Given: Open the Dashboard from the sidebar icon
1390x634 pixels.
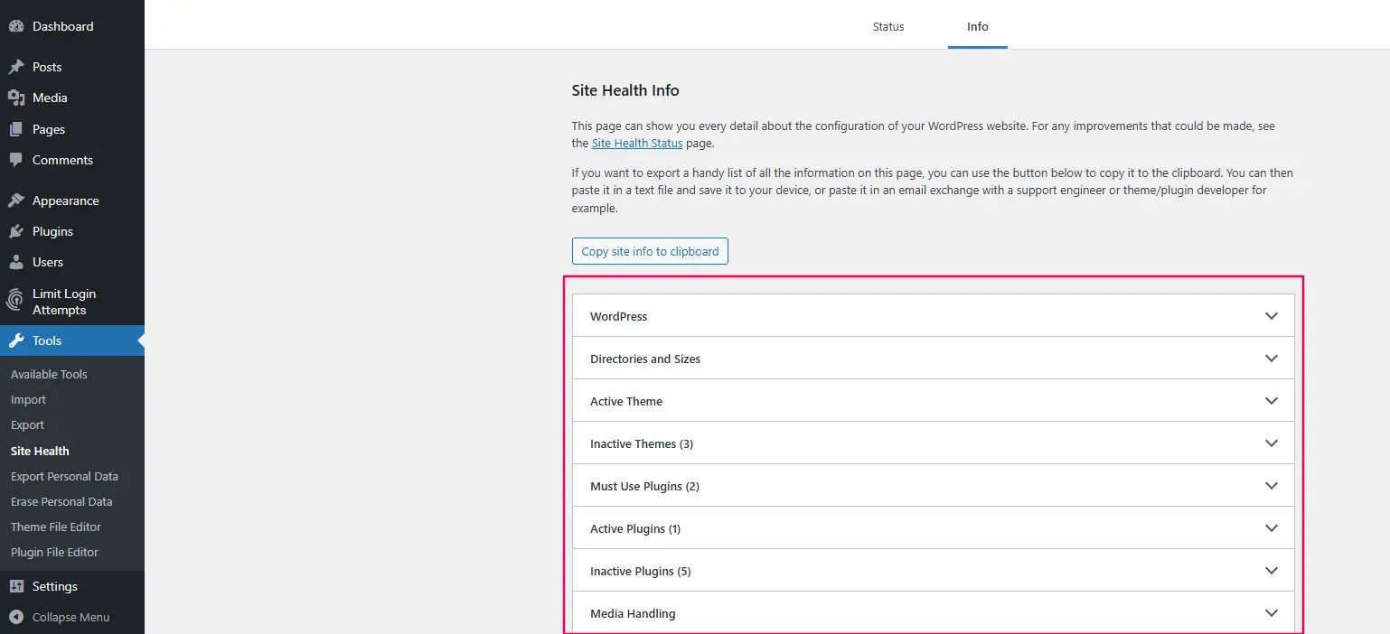Looking at the screenshot, I should 19,26.
